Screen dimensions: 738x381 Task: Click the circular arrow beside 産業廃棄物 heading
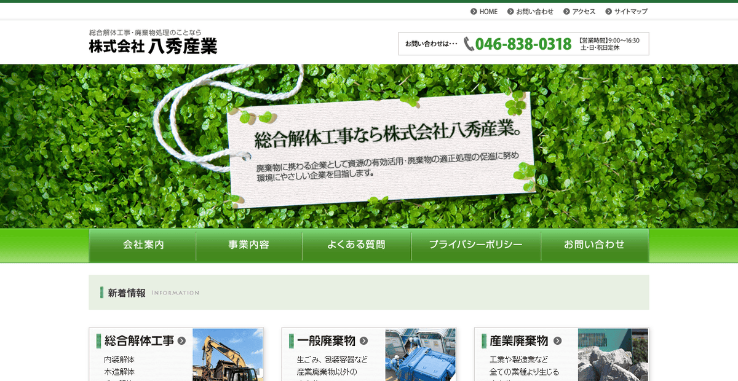[x=558, y=341]
